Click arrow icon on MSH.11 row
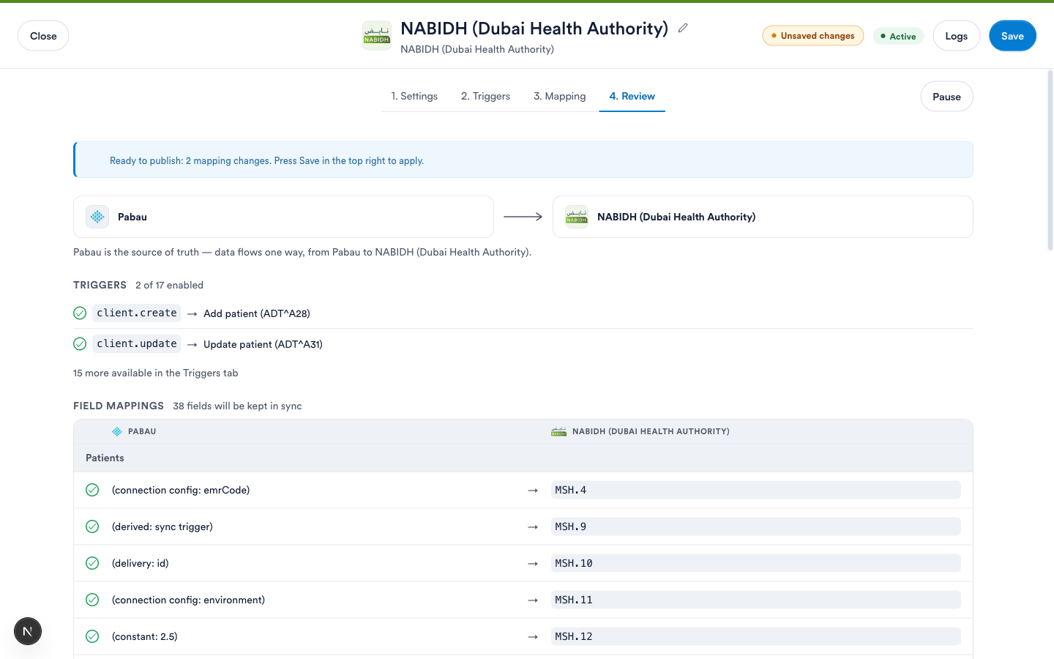 click(x=533, y=600)
